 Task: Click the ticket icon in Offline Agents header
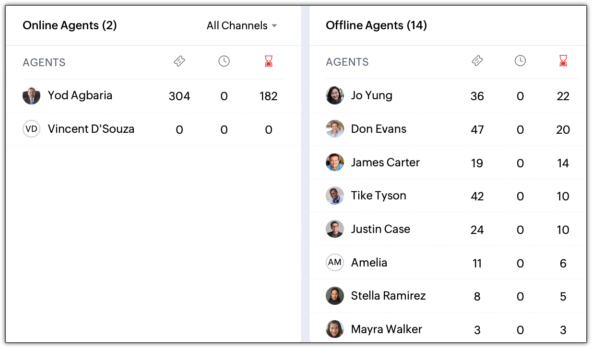pyautogui.click(x=477, y=61)
